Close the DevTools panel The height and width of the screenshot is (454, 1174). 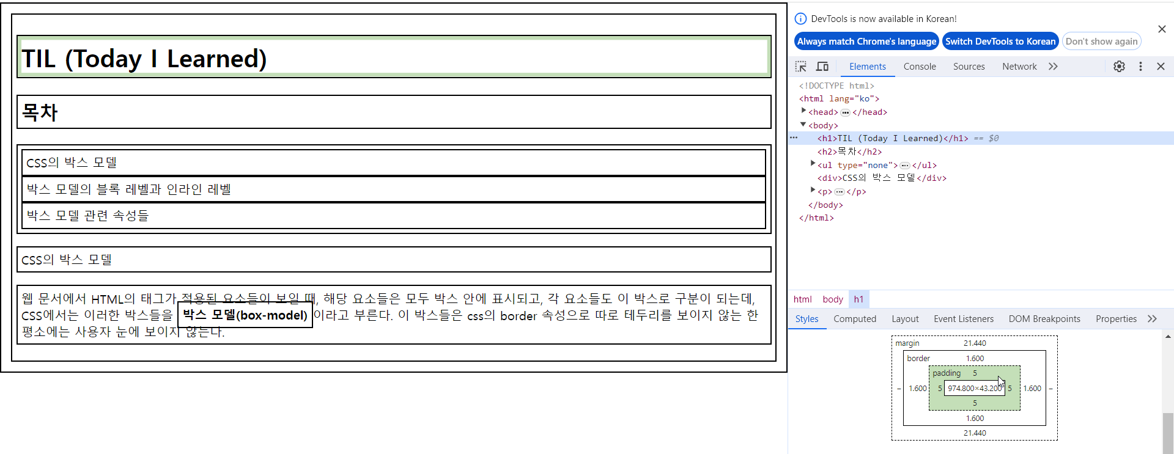point(1161,66)
